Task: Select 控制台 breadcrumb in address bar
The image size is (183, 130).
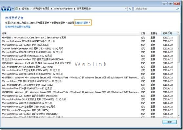Action: [25, 9]
